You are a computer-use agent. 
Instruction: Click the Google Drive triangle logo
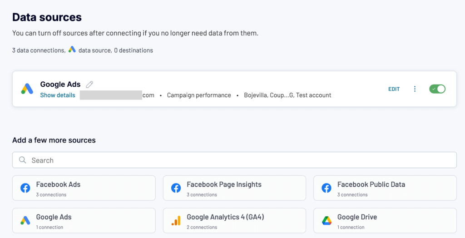pyautogui.click(x=326, y=220)
